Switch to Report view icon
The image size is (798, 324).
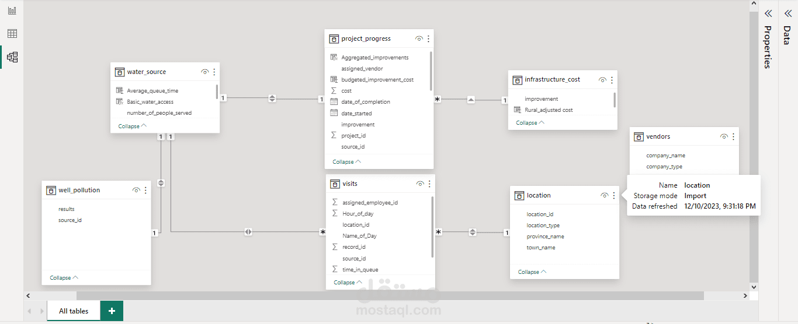tap(12, 11)
